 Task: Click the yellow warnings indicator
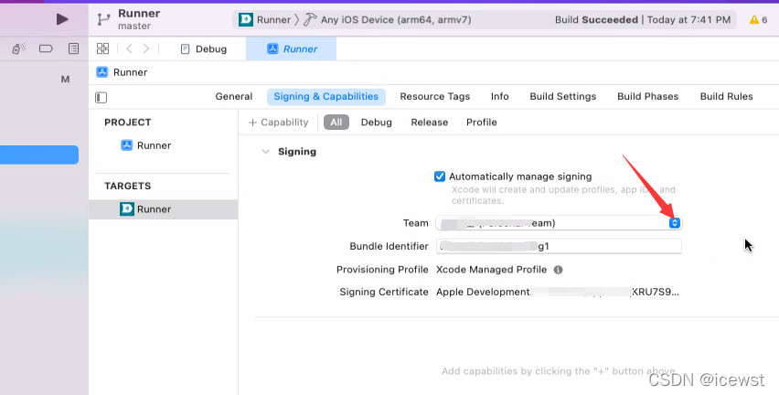pyautogui.click(x=759, y=20)
